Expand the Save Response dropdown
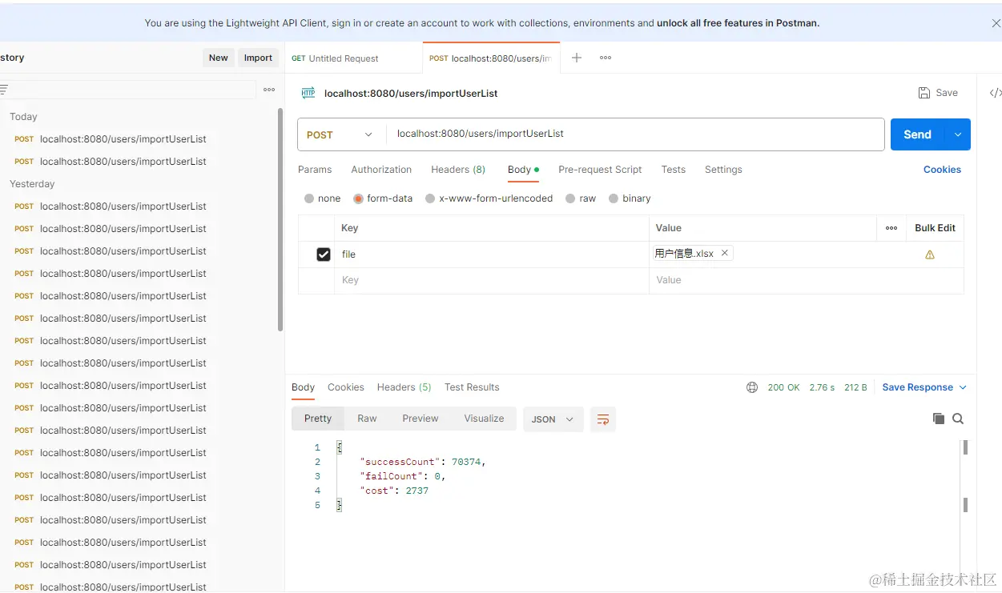The width and height of the screenshot is (1002, 593). point(963,387)
